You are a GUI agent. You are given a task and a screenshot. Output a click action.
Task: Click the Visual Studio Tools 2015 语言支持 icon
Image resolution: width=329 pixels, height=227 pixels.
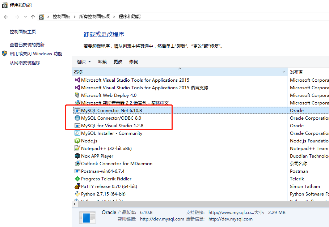click(x=77, y=87)
